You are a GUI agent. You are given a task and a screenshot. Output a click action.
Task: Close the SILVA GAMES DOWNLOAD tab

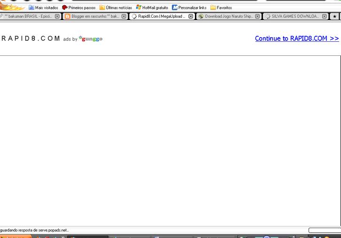pos(324,16)
